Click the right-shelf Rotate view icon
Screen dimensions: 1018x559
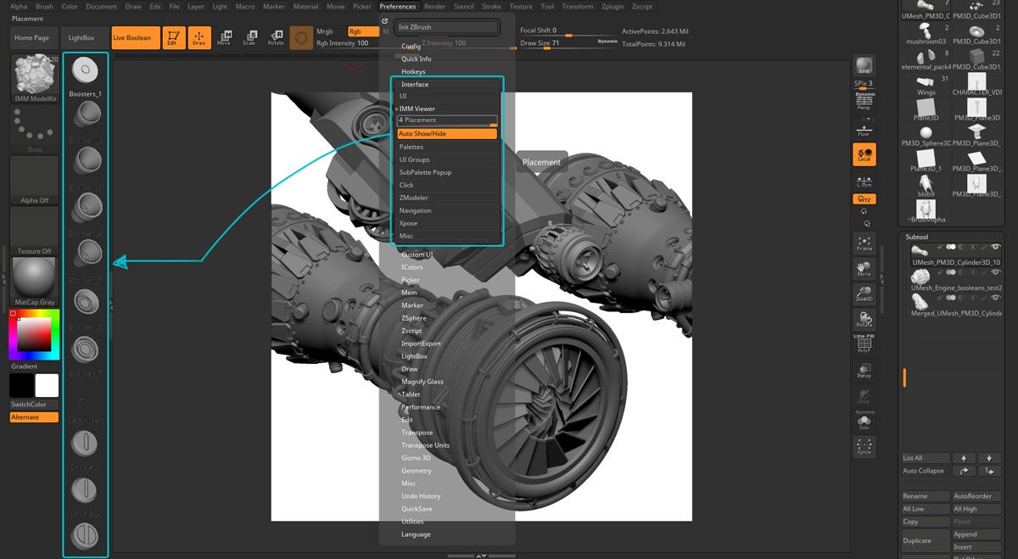pyautogui.click(x=864, y=319)
